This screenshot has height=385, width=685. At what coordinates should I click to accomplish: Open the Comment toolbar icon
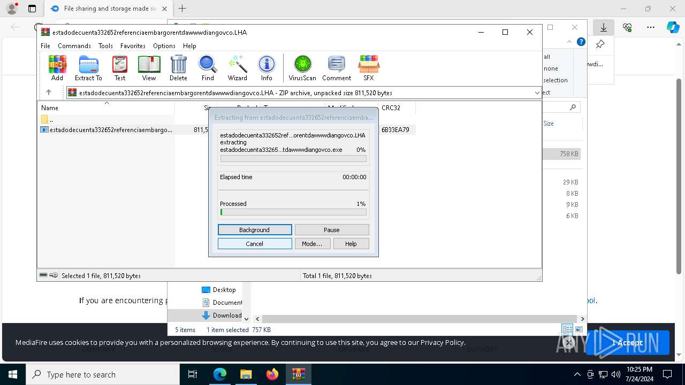337,68
